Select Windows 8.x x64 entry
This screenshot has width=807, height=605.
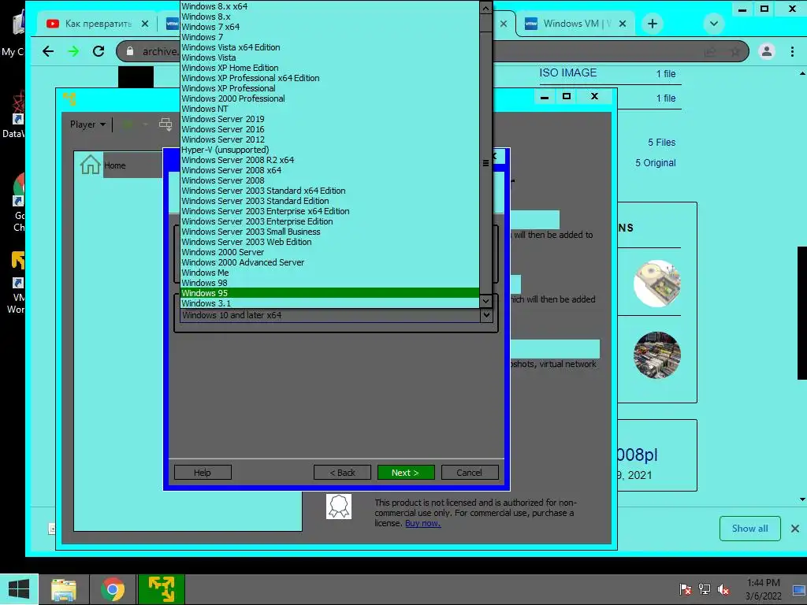[x=329, y=6]
